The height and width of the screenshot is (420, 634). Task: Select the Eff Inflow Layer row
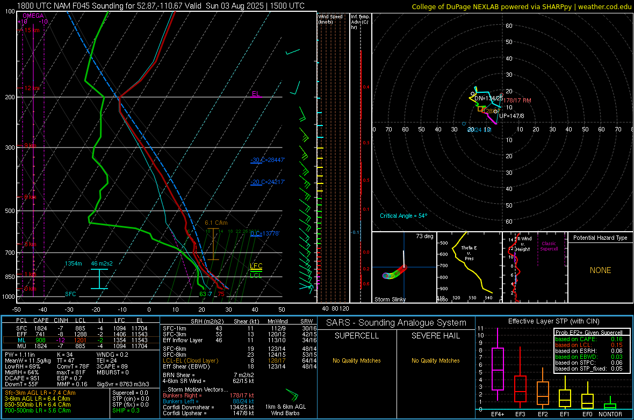(240, 340)
